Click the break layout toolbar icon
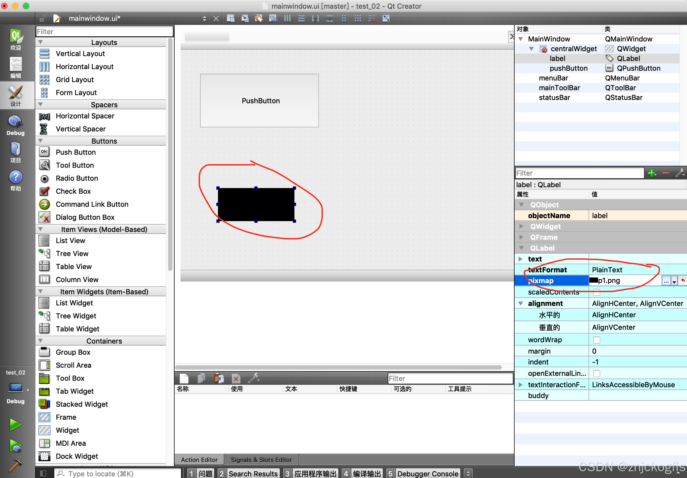687x478 pixels. (x=372, y=18)
